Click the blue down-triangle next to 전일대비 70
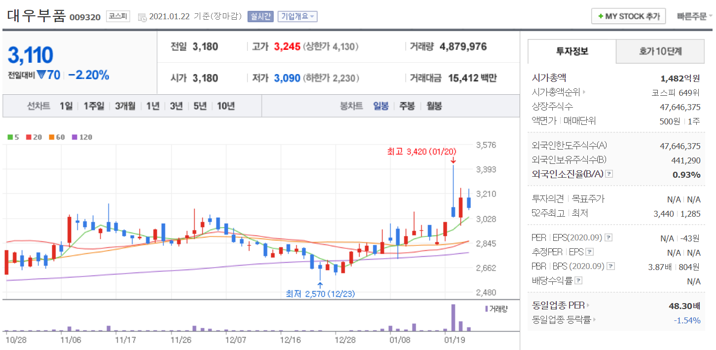The image size is (716, 350). pyautogui.click(x=41, y=75)
